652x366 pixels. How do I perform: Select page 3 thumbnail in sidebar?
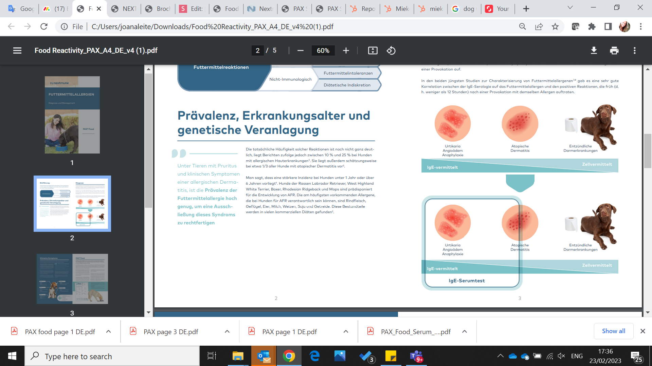point(72,279)
